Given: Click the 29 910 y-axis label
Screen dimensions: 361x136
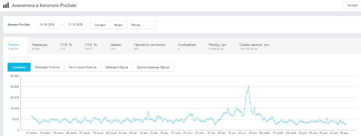Looking at the screenshot, I should click(x=14, y=98).
